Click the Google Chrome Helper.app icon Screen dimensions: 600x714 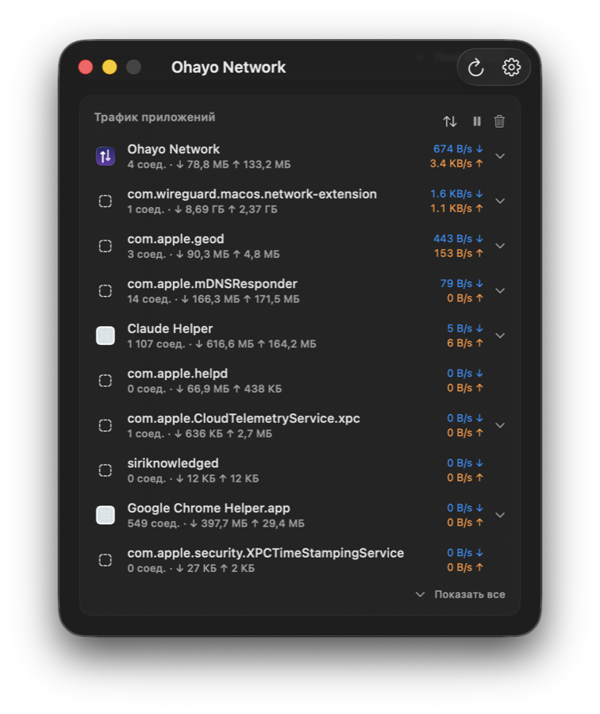(106, 515)
